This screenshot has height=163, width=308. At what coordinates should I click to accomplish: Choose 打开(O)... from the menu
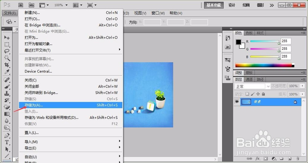click(x=71, y=19)
